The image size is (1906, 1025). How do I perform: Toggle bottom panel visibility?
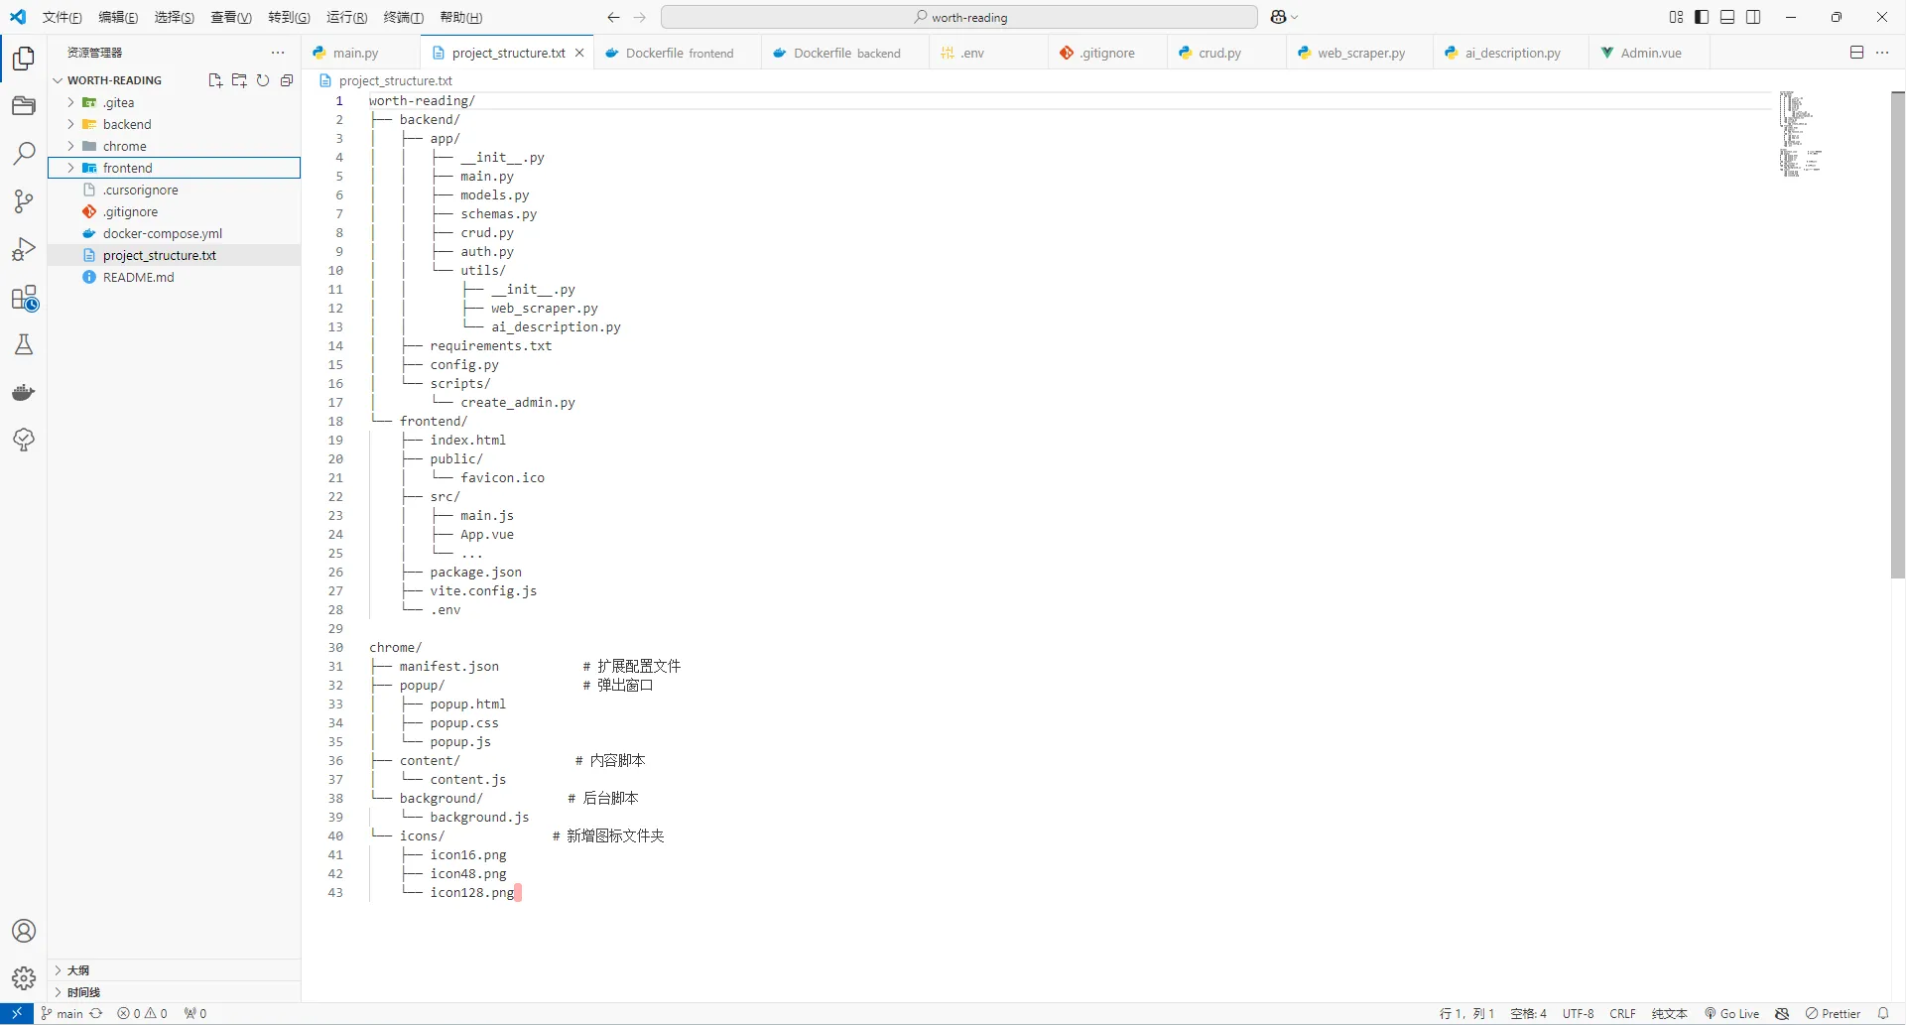click(1727, 17)
